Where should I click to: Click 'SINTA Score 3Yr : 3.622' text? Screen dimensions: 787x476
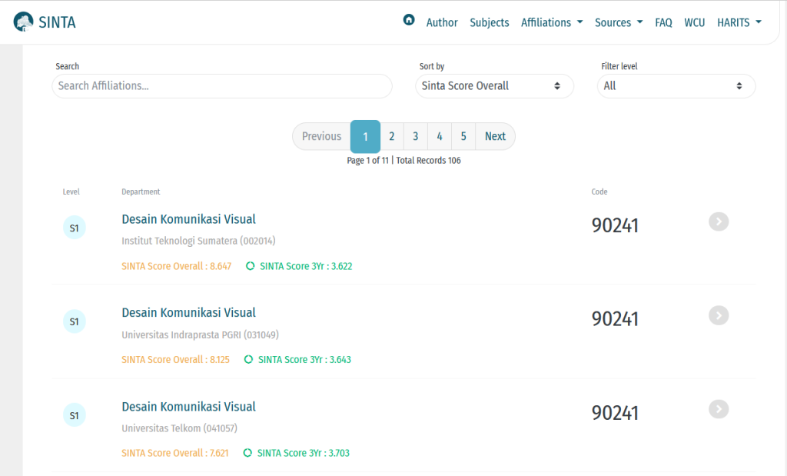306,266
